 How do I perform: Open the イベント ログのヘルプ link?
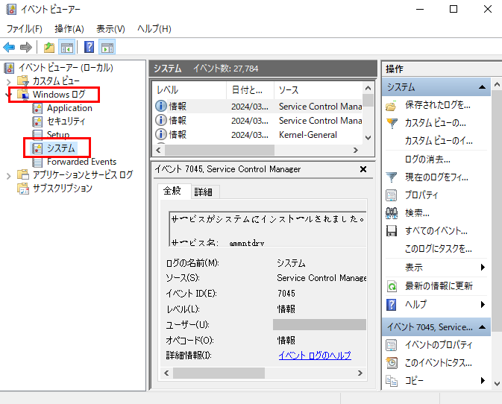315,356
